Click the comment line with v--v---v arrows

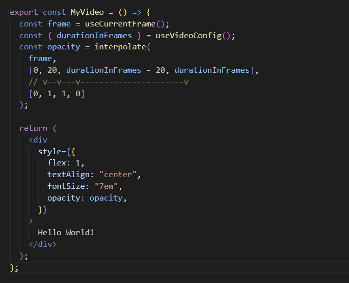tap(109, 82)
